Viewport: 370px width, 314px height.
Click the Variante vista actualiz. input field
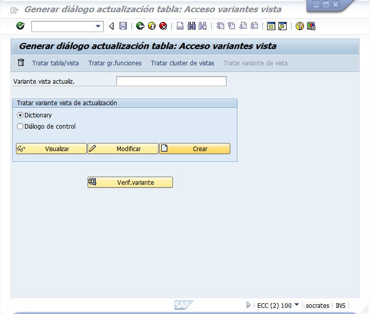[171, 81]
